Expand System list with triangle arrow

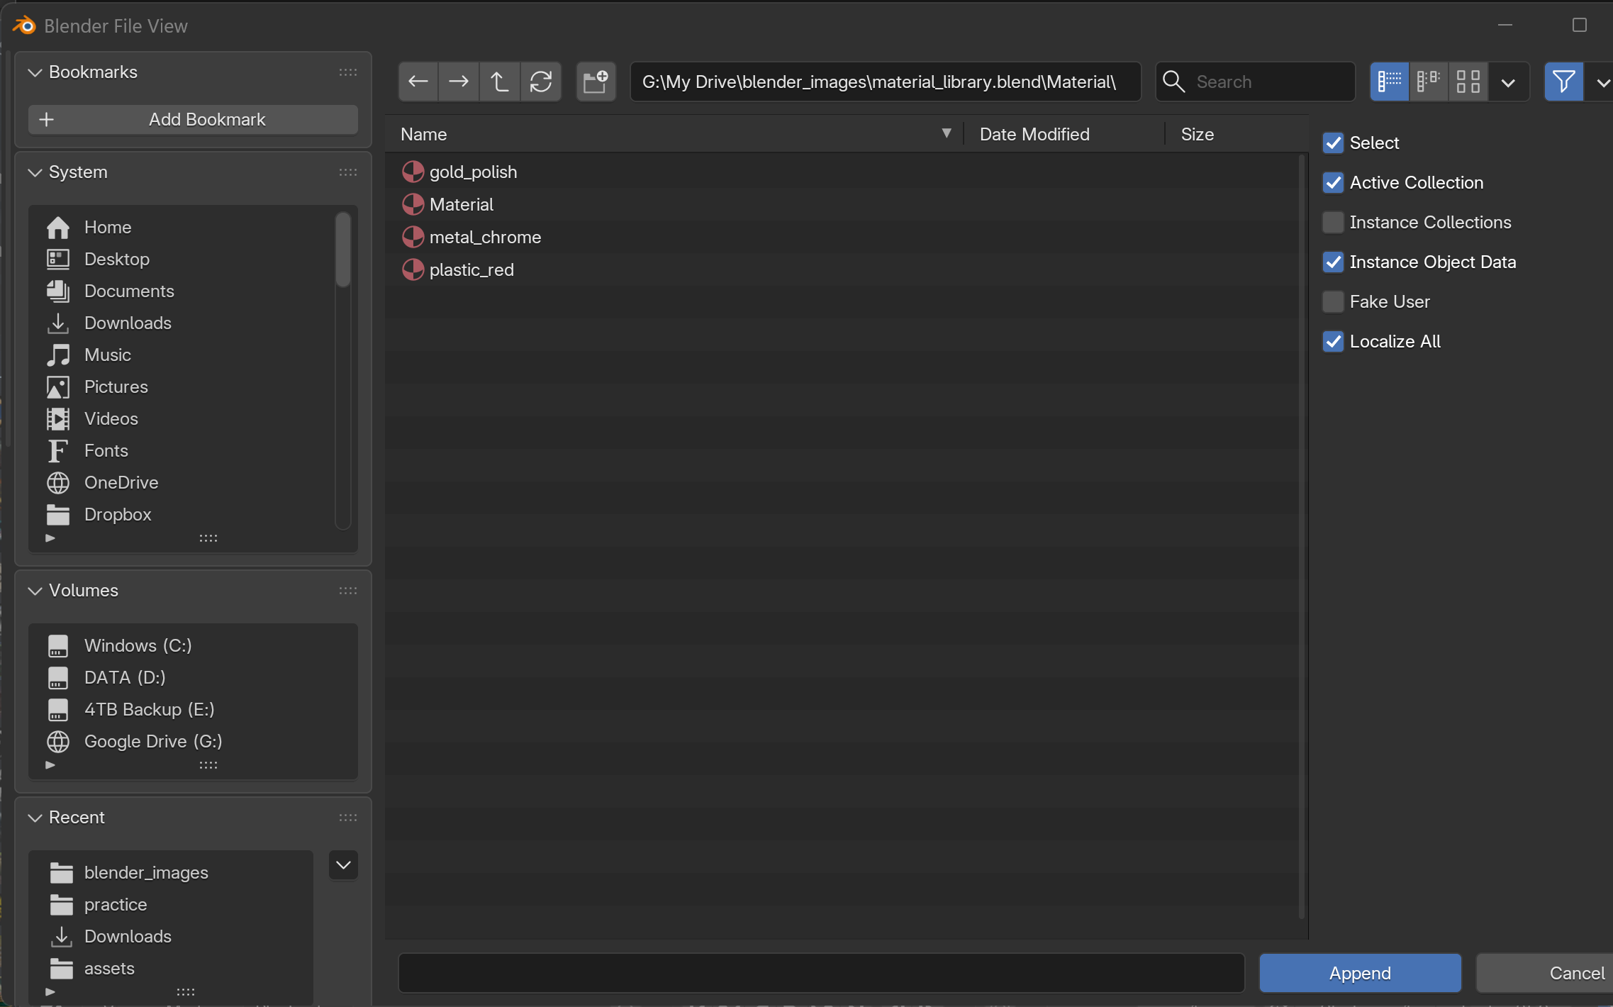coord(50,538)
